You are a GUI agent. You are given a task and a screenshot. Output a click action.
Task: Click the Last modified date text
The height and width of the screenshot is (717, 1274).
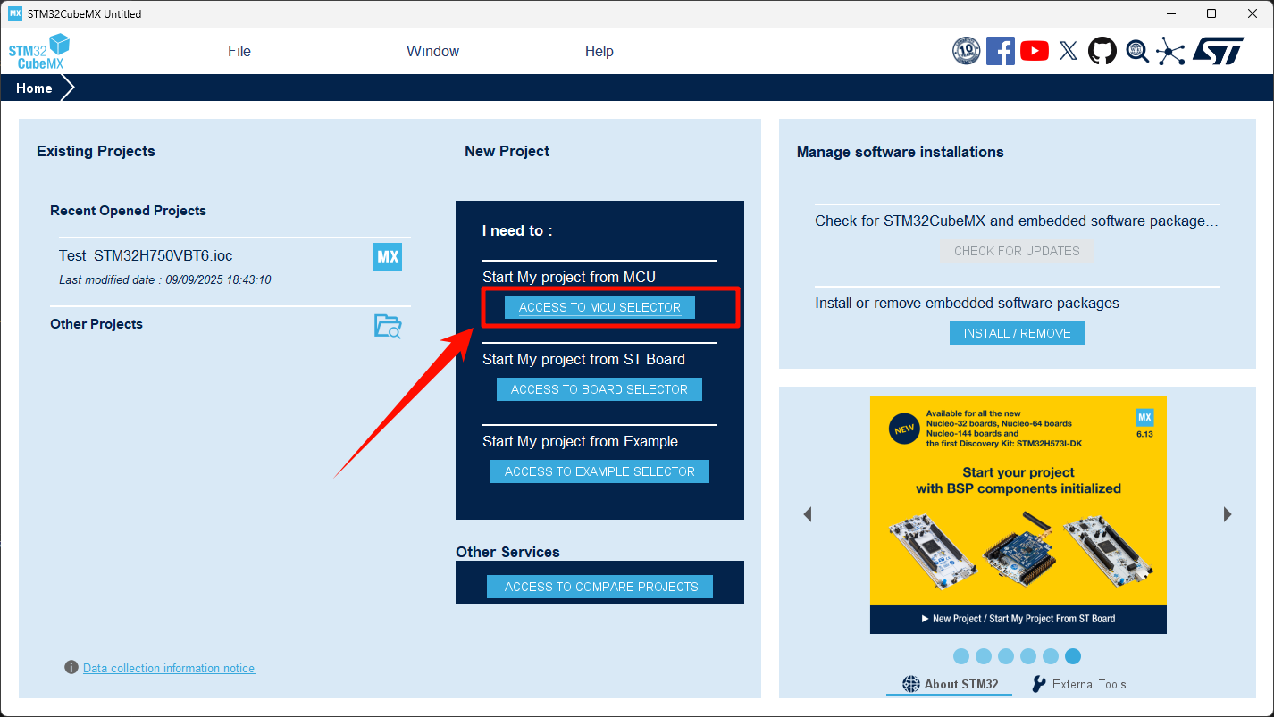click(165, 279)
